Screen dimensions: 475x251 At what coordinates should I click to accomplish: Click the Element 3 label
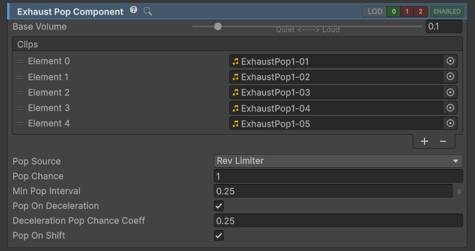pyautogui.click(x=49, y=108)
